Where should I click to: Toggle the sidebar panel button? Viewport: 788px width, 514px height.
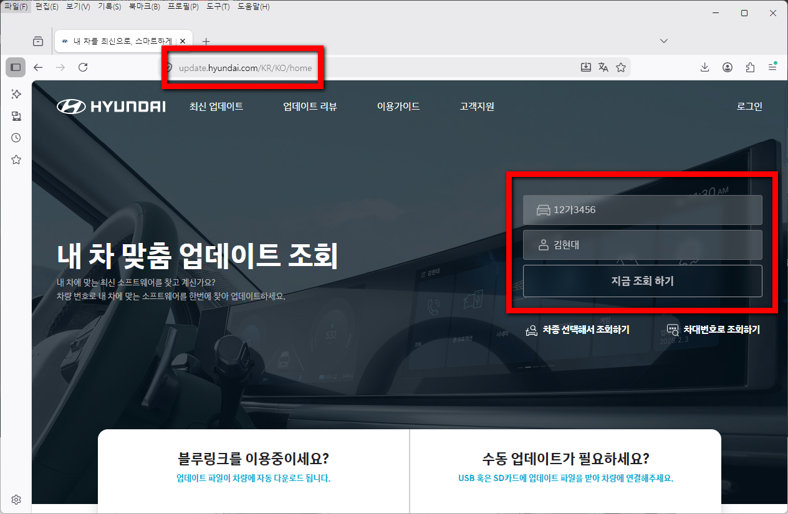click(x=16, y=67)
